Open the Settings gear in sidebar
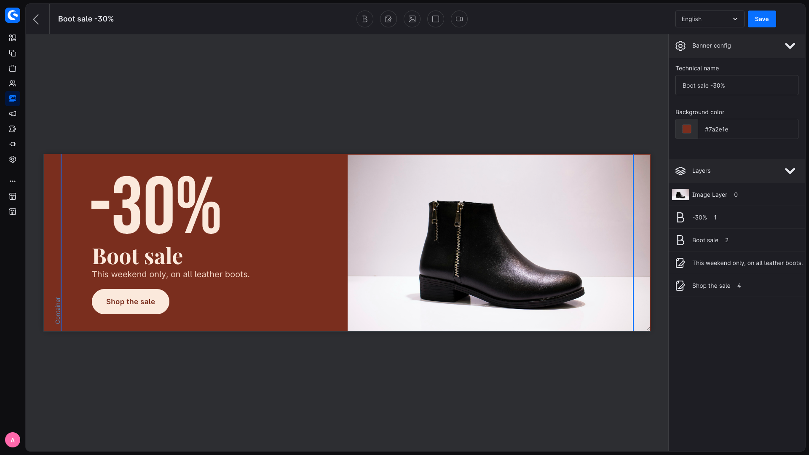This screenshot has width=809, height=455. tap(13, 159)
